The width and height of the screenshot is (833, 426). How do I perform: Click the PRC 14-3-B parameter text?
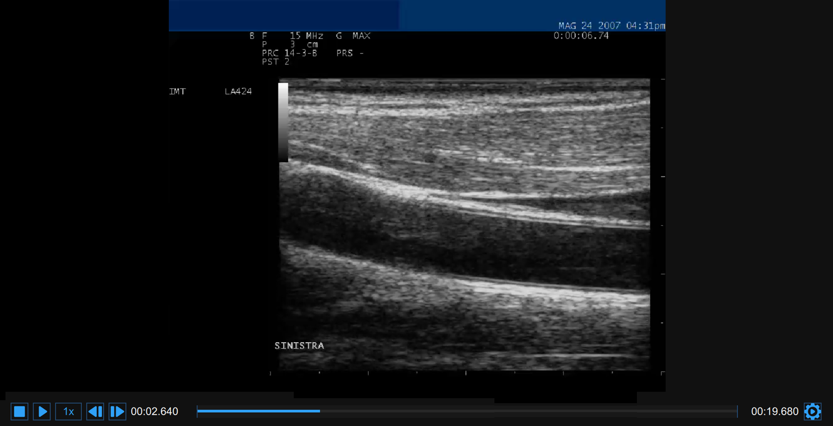coord(289,53)
